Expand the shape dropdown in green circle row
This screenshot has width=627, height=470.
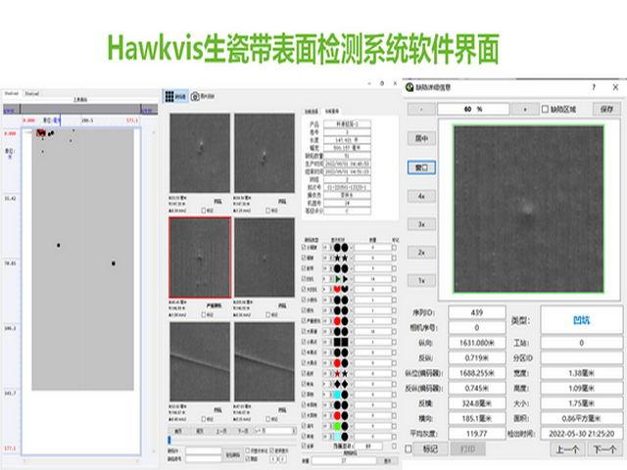351,426
